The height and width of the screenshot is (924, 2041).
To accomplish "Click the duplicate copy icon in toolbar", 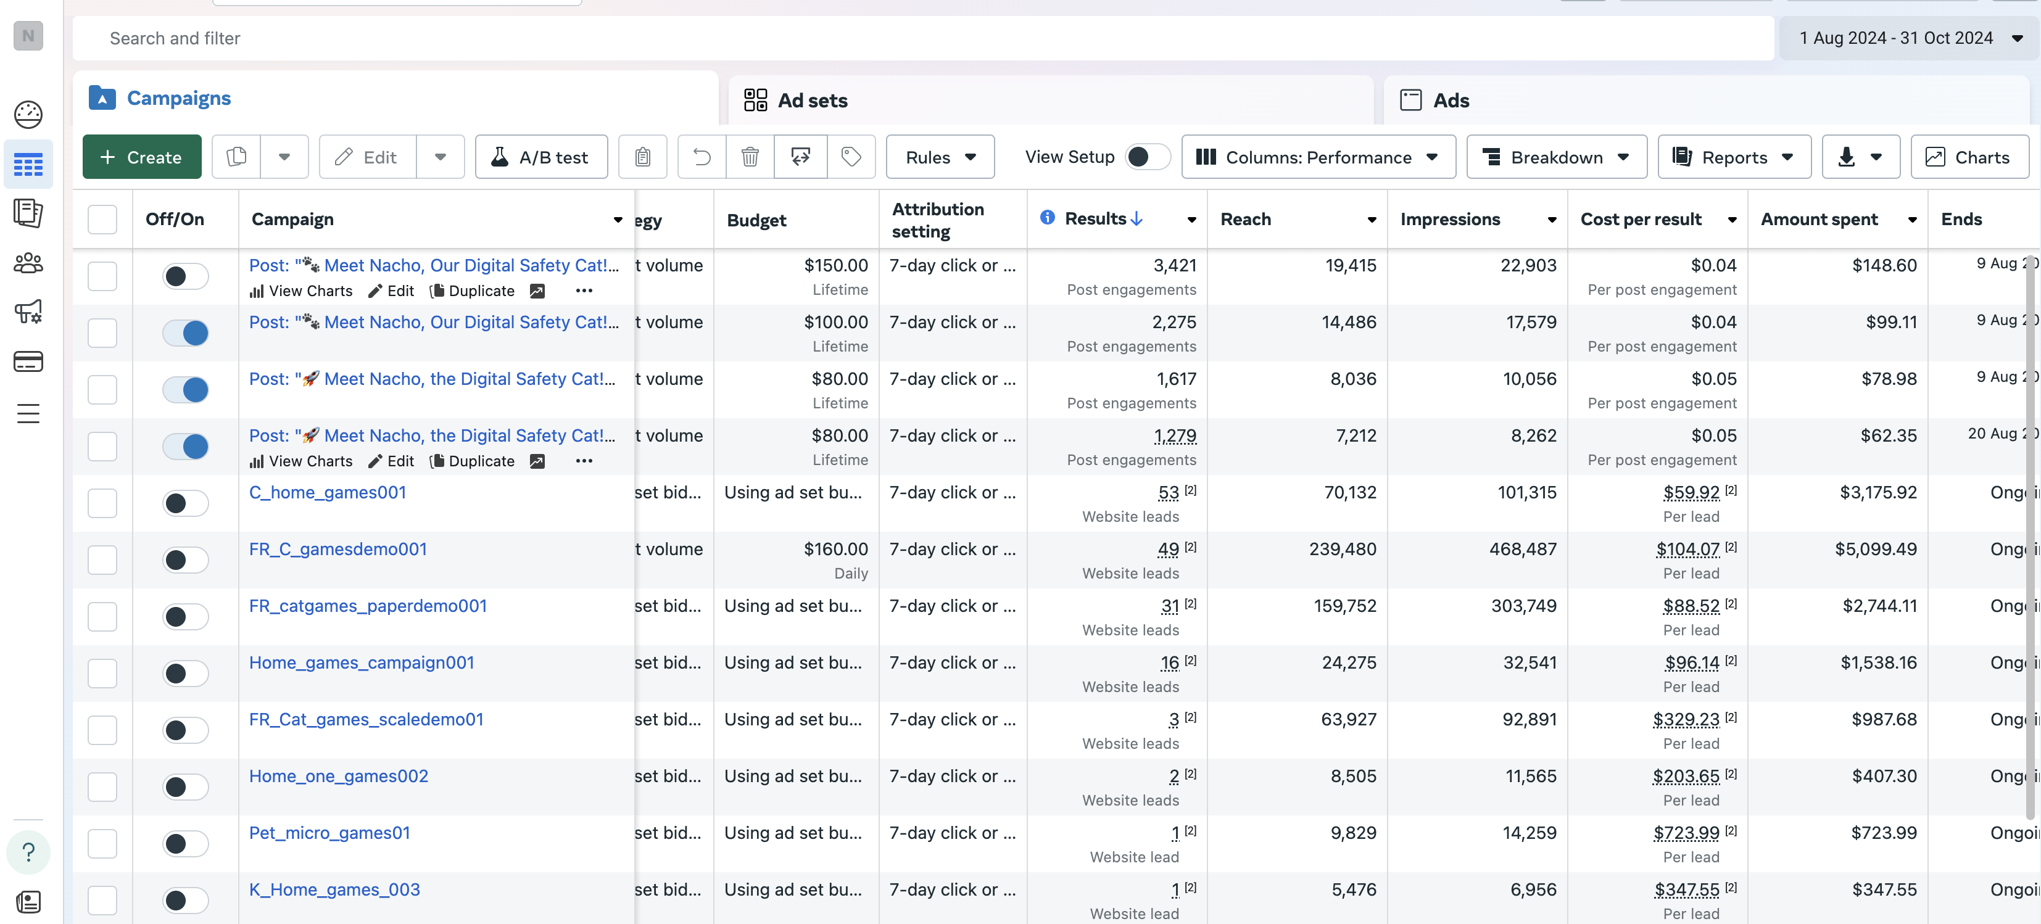I will pos(237,157).
